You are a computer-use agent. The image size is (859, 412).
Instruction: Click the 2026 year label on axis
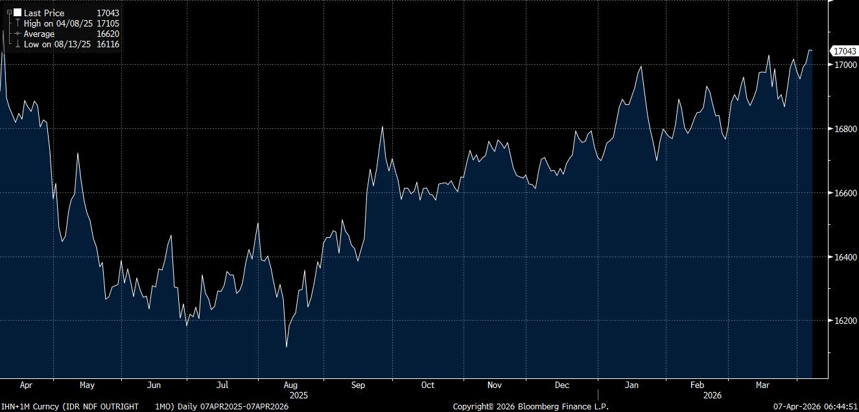point(712,395)
